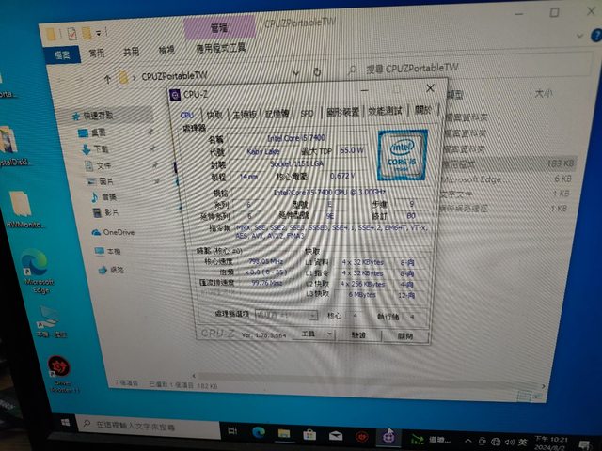Open OneDrive in the navigation pane
Image resolution: width=602 pixels, height=451 pixels.
point(119,231)
